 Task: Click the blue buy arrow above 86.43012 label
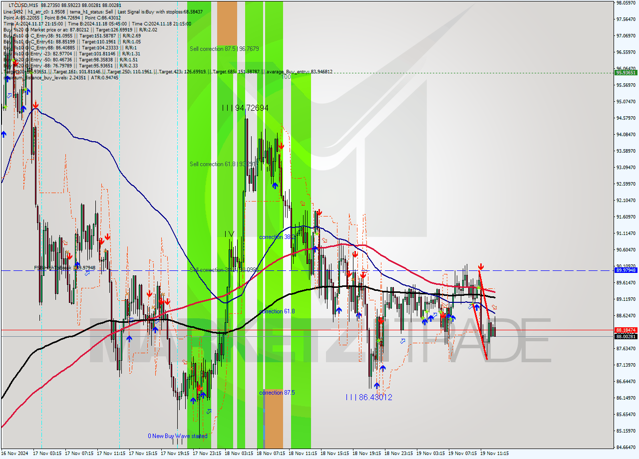(377, 385)
